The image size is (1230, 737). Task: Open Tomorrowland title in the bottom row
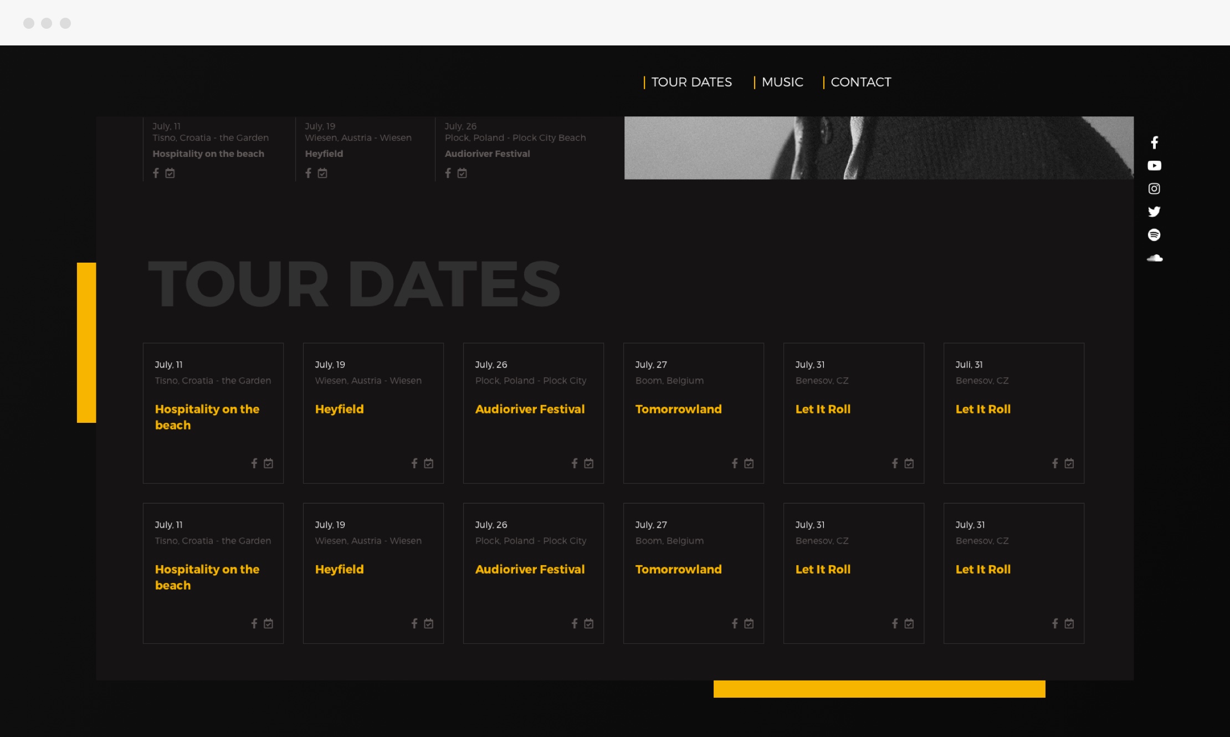tap(678, 569)
